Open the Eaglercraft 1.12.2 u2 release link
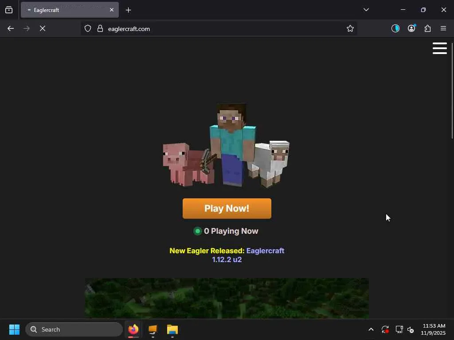454x340 pixels. click(248, 255)
